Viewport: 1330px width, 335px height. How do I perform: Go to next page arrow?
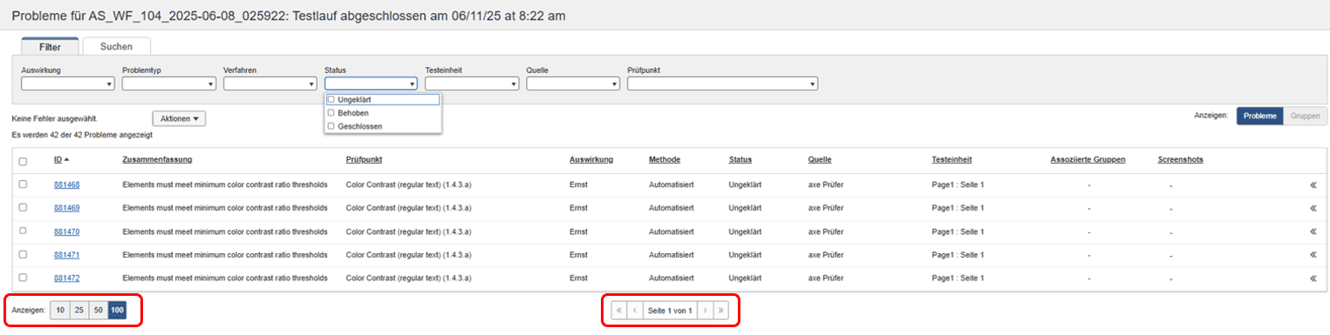(x=705, y=310)
